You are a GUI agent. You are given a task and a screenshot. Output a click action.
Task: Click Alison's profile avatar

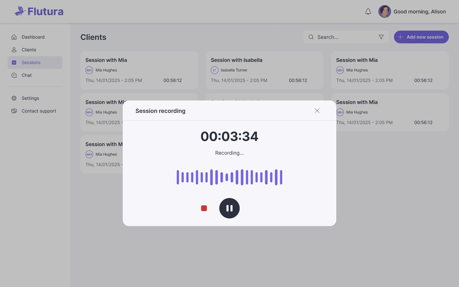[385, 11]
